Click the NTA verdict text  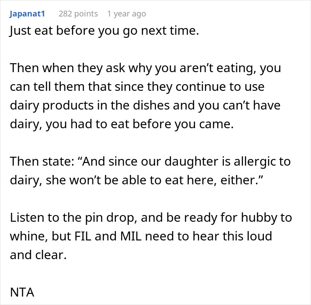[21, 293]
